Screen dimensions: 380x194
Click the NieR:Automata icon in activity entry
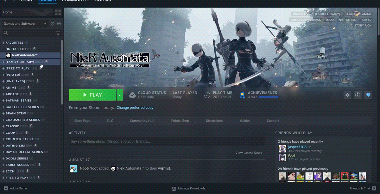[x=113, y=168]
